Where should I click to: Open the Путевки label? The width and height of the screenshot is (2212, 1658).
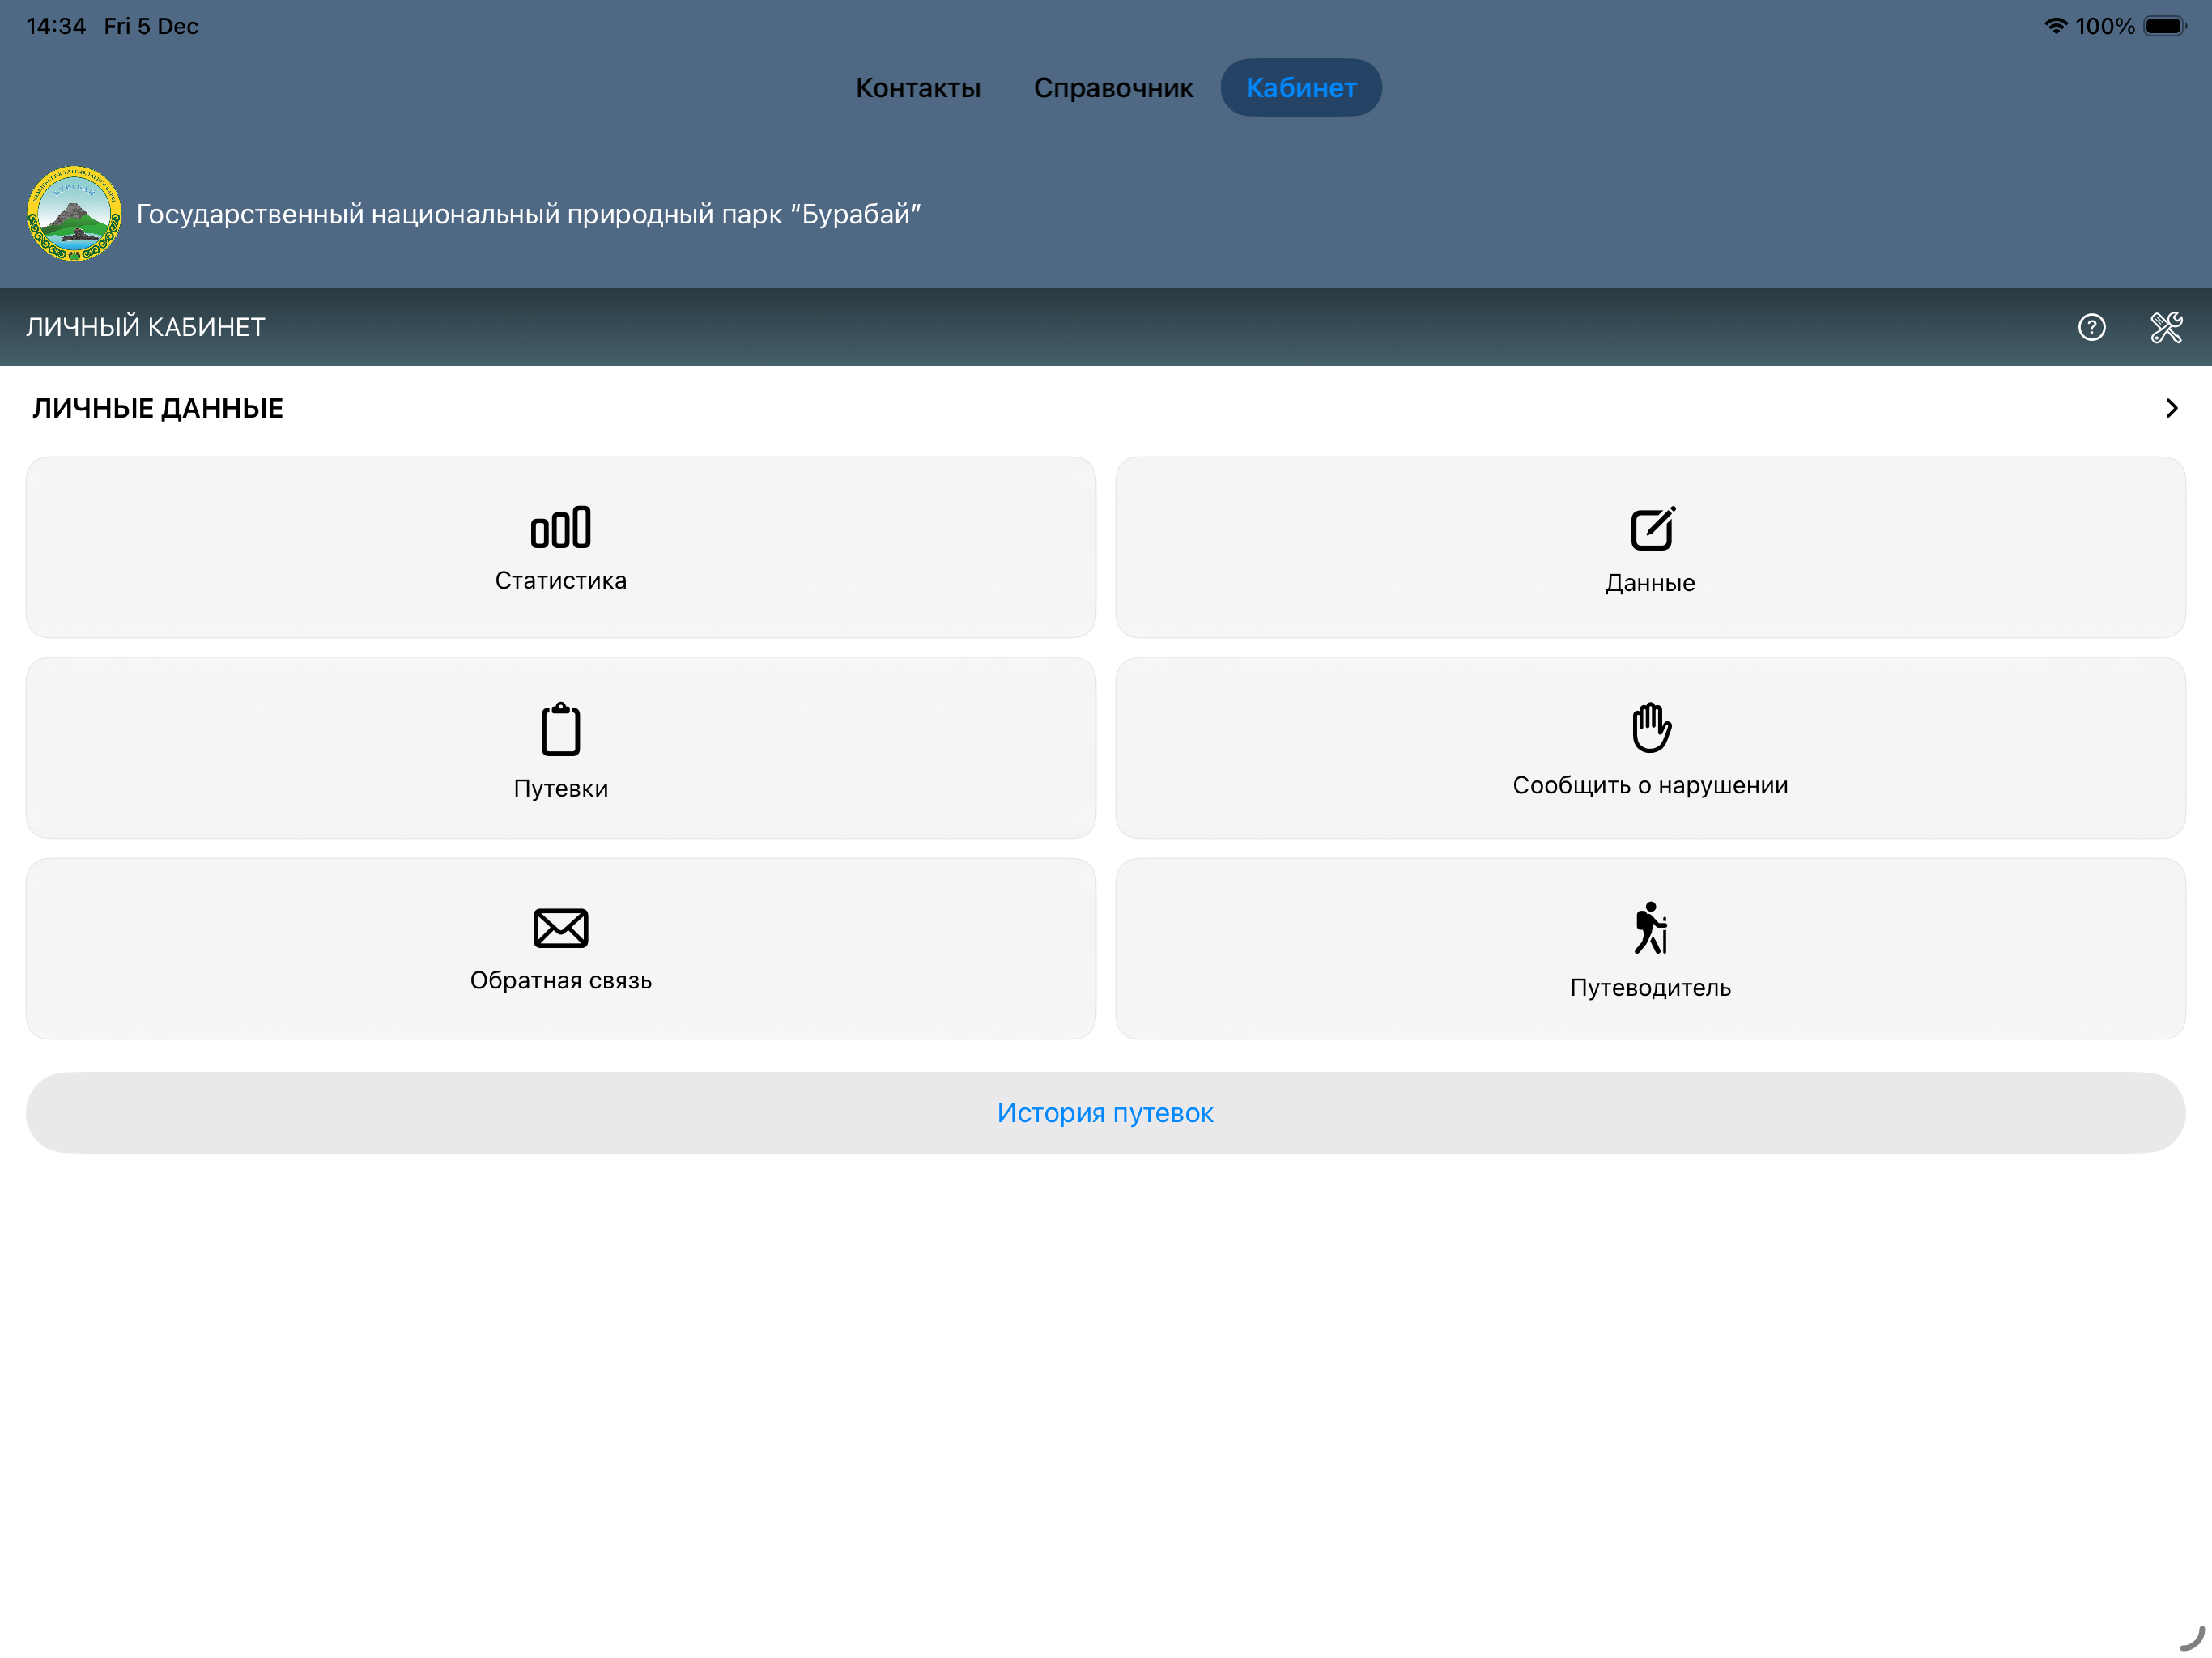click(561, 788)
